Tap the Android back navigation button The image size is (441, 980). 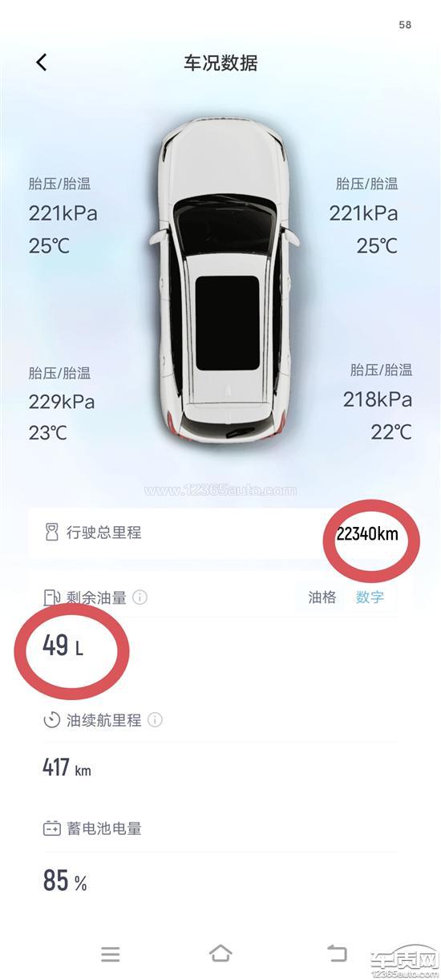coord(337,953)
